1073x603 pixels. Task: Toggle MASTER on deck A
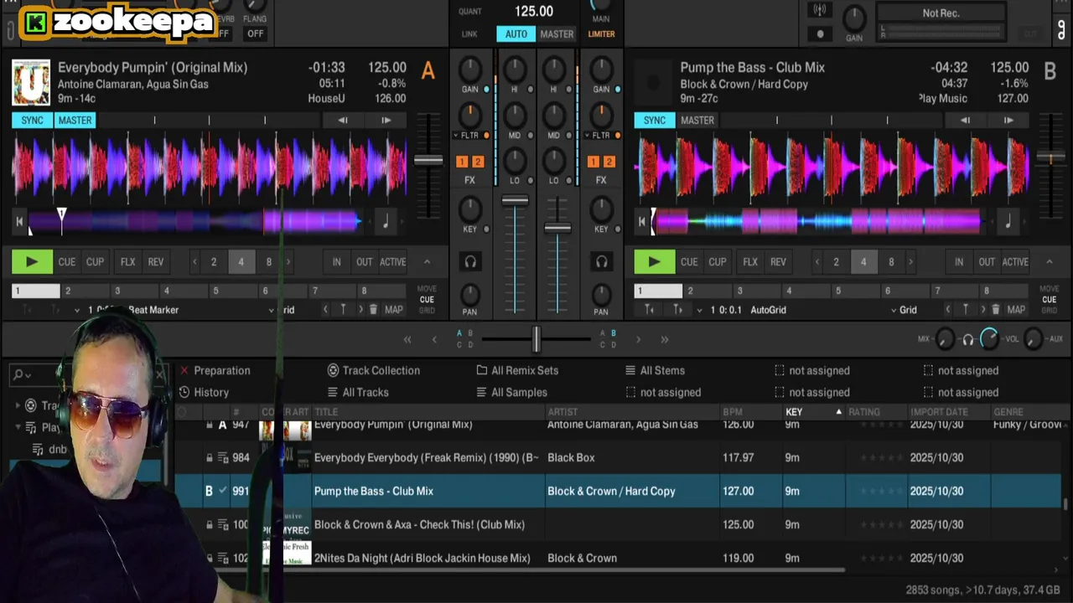click(x=75, y=121)
